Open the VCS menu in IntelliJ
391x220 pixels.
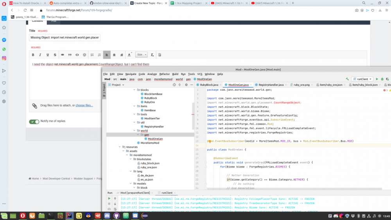[200, 74]
